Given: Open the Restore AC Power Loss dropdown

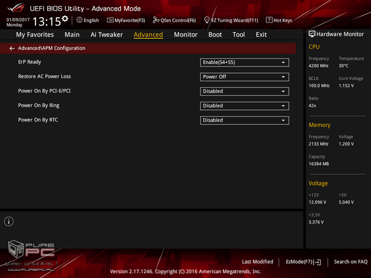Looking at the screenshot, I should [244, 77].
